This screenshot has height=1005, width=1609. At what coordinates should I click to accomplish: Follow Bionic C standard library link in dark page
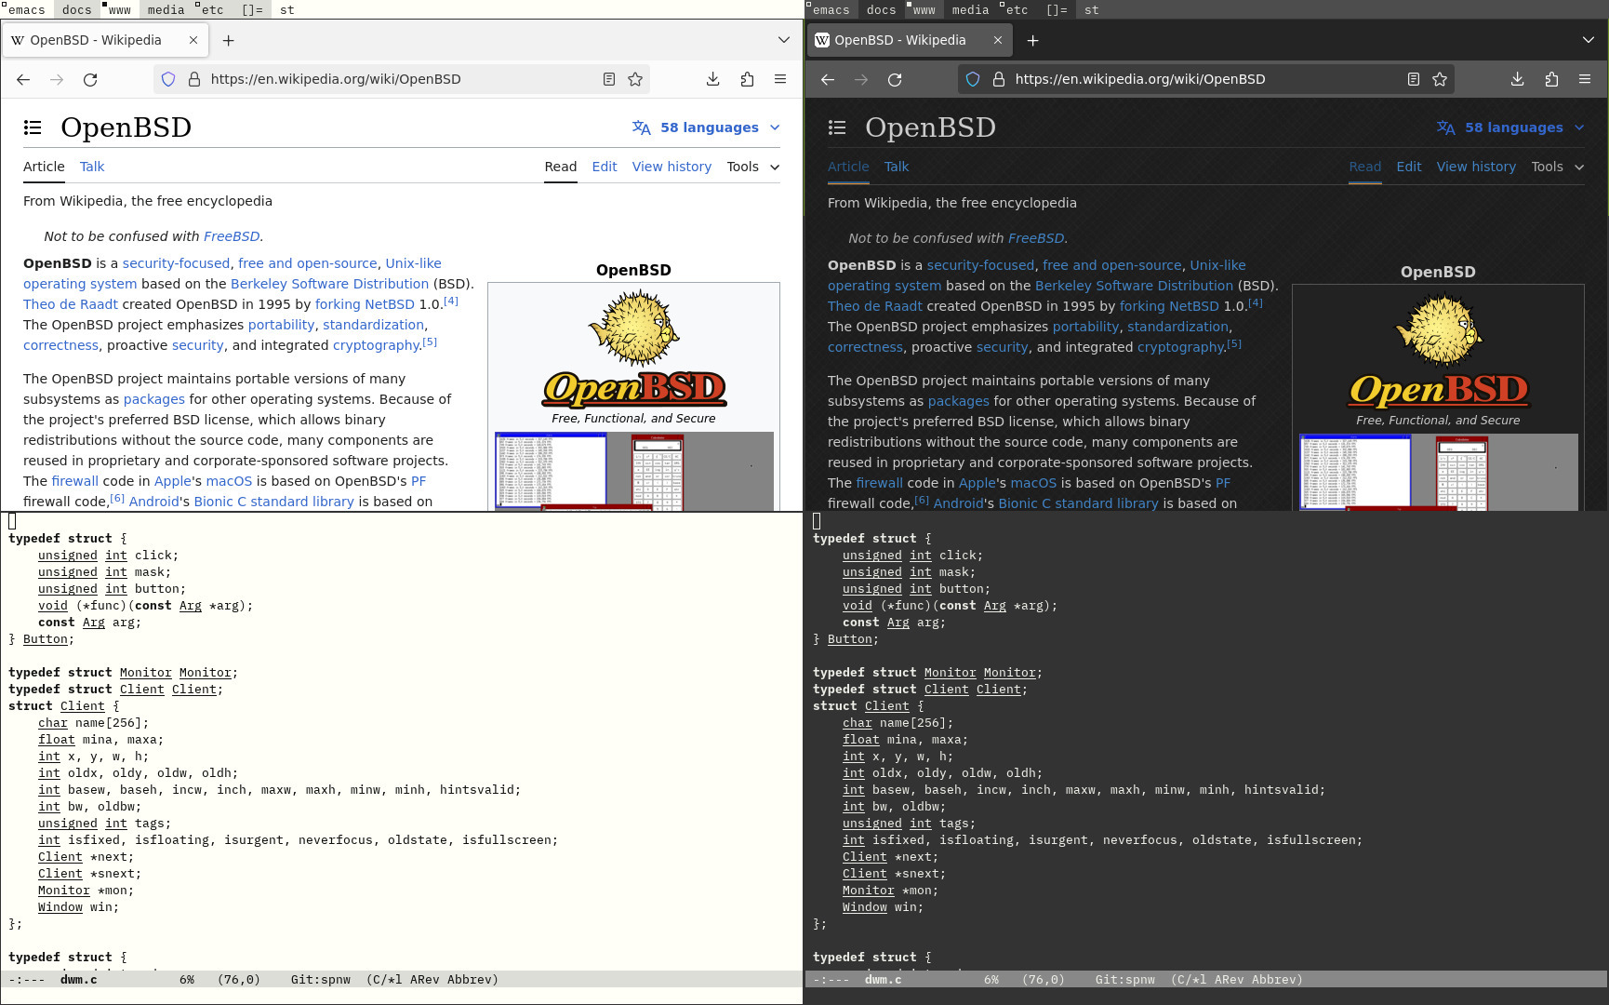[1078, 503]
